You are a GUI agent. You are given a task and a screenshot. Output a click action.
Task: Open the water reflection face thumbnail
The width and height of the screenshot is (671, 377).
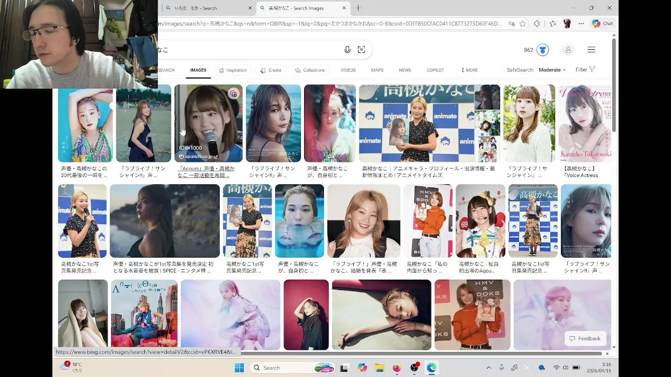(x=299, y=220)
